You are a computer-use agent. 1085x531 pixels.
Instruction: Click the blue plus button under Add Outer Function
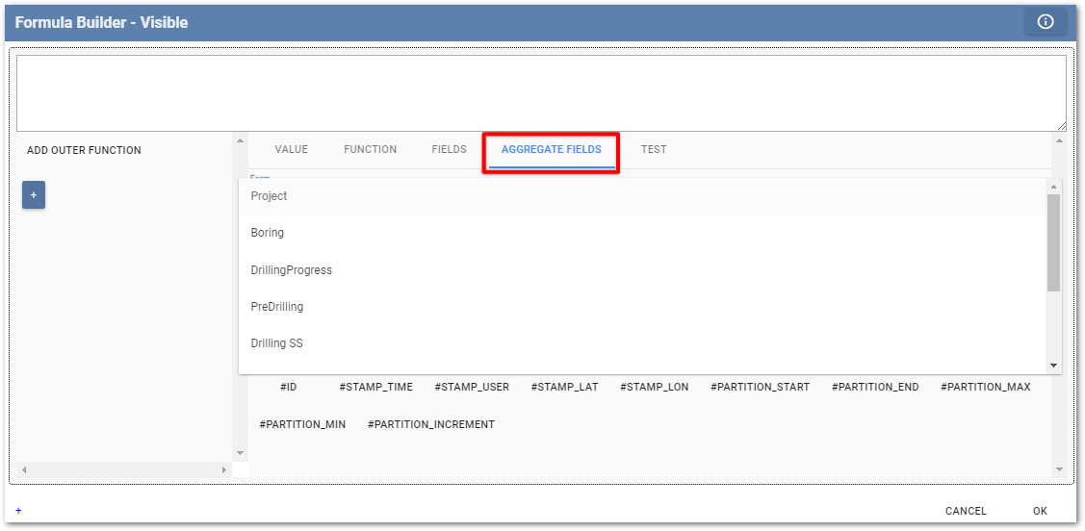(x=33, y=195)
